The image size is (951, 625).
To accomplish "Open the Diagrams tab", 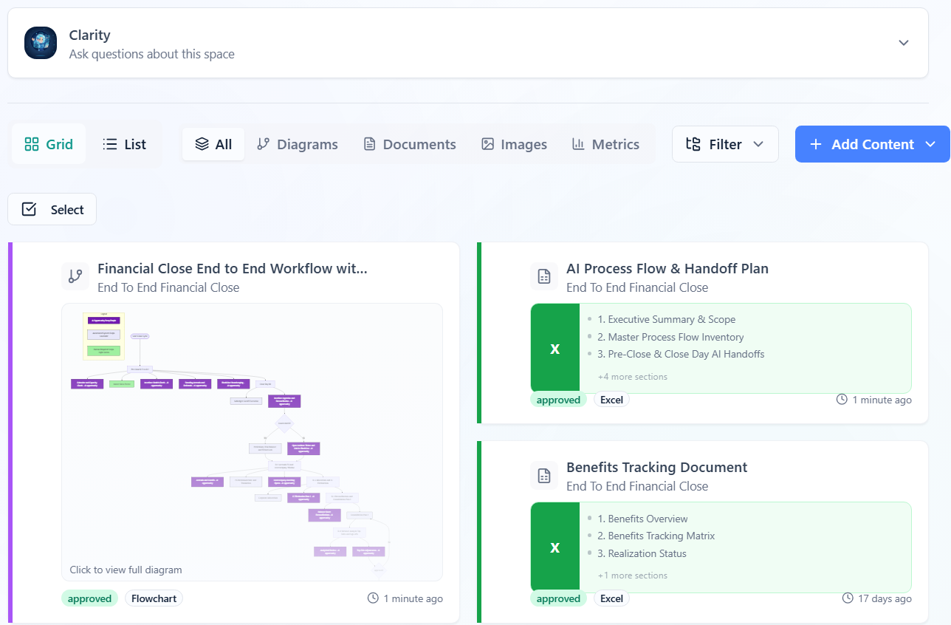I will click(297, 144).
